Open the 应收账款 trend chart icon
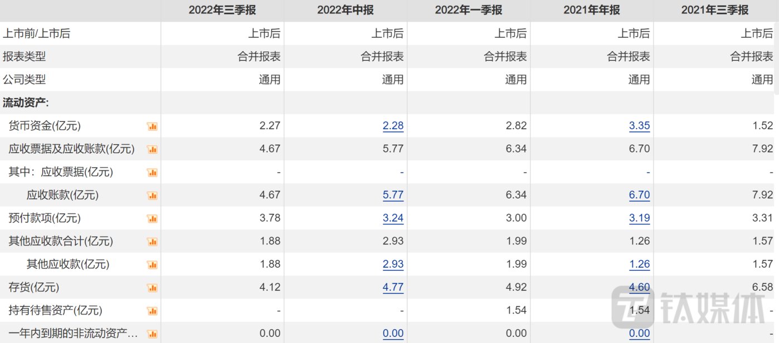This screenshot has height=343, width=779. point(152,195)
